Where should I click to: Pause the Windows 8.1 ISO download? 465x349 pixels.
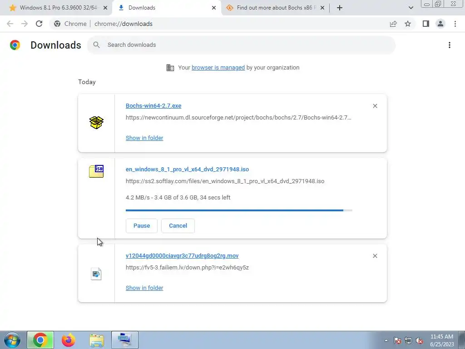(x=142, y=226)
